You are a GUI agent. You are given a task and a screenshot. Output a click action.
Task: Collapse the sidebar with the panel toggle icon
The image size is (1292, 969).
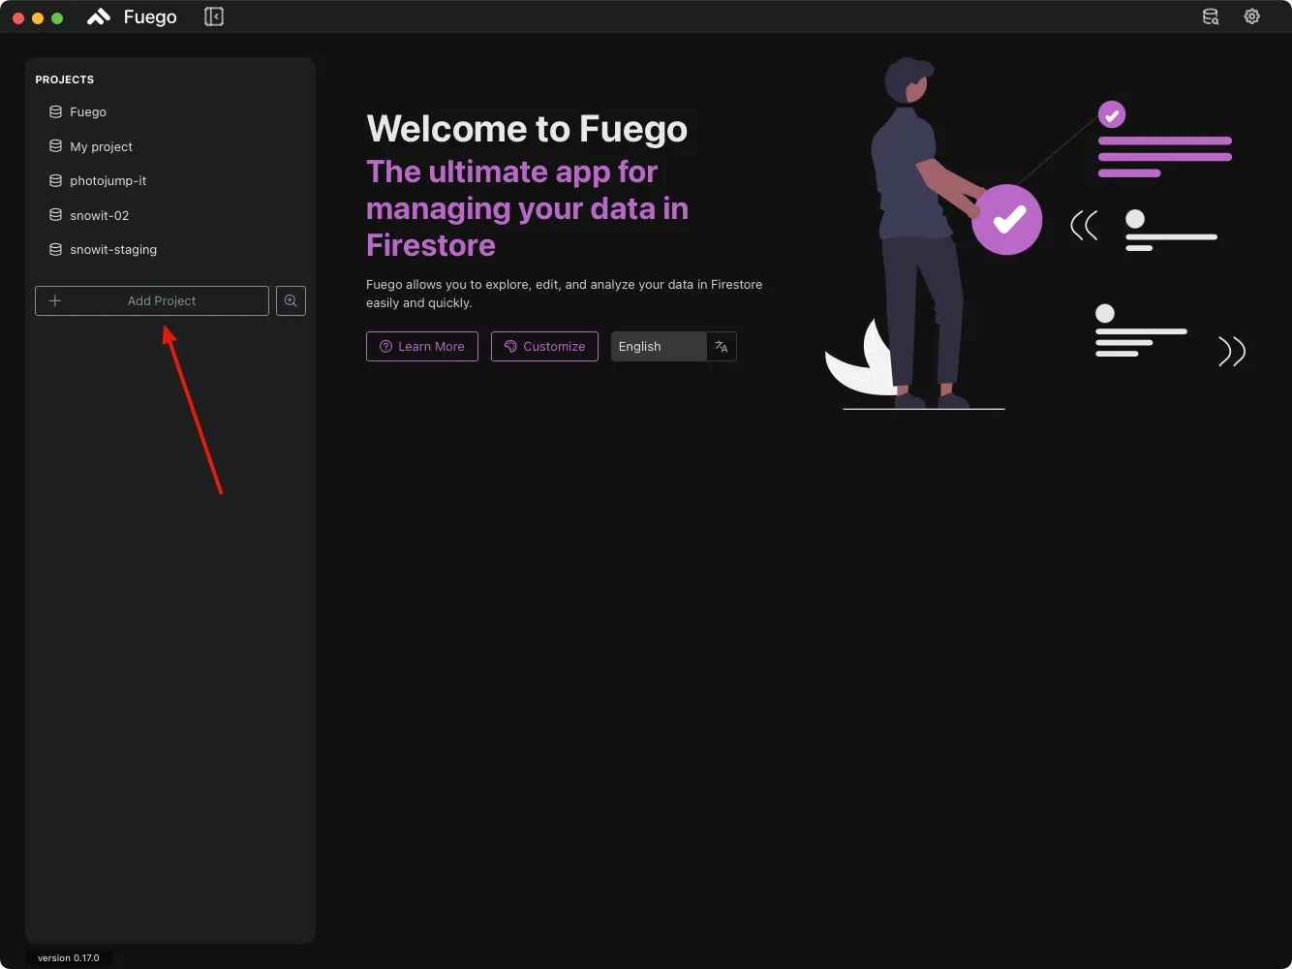(214, 16)
